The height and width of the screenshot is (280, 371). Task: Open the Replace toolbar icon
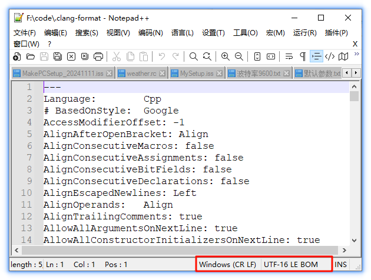(207, 56)
